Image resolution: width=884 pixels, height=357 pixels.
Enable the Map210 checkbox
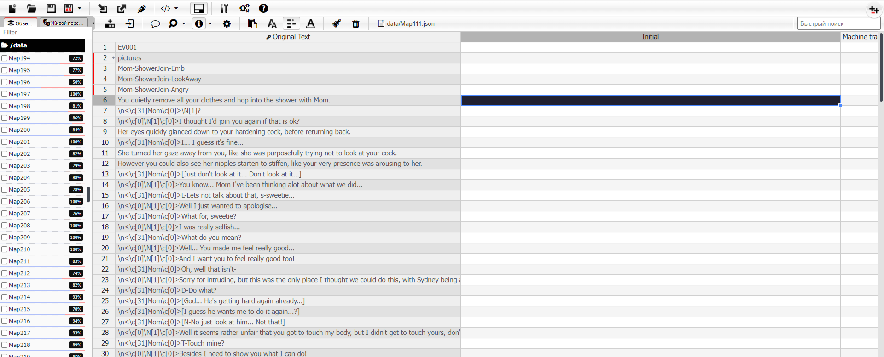pos(5,249)
